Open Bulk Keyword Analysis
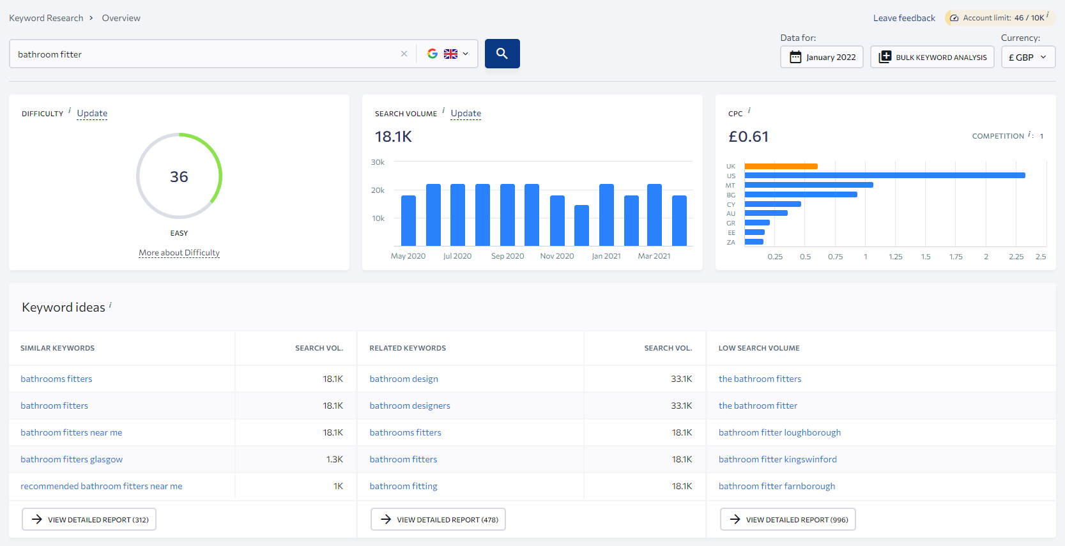Viewport: 1065px width, 546px height. [x=932, y=57]
